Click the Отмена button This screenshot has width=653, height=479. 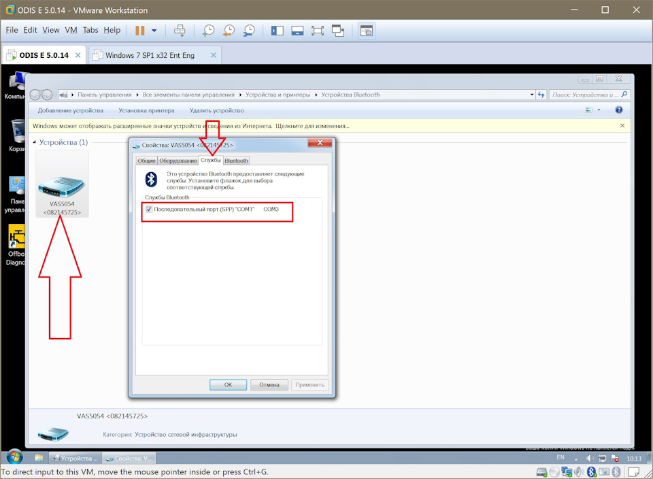(269, 385)
